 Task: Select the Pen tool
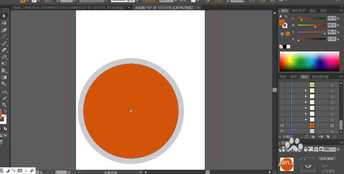click(4, 30)
